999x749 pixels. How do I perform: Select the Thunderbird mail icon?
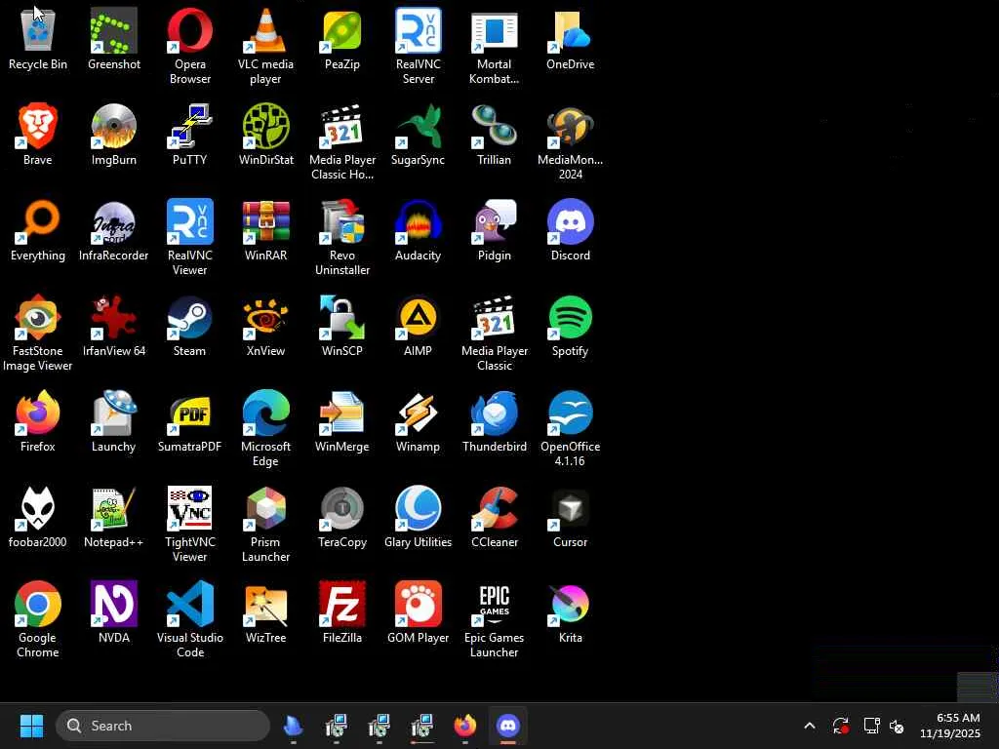click(495, 413)
